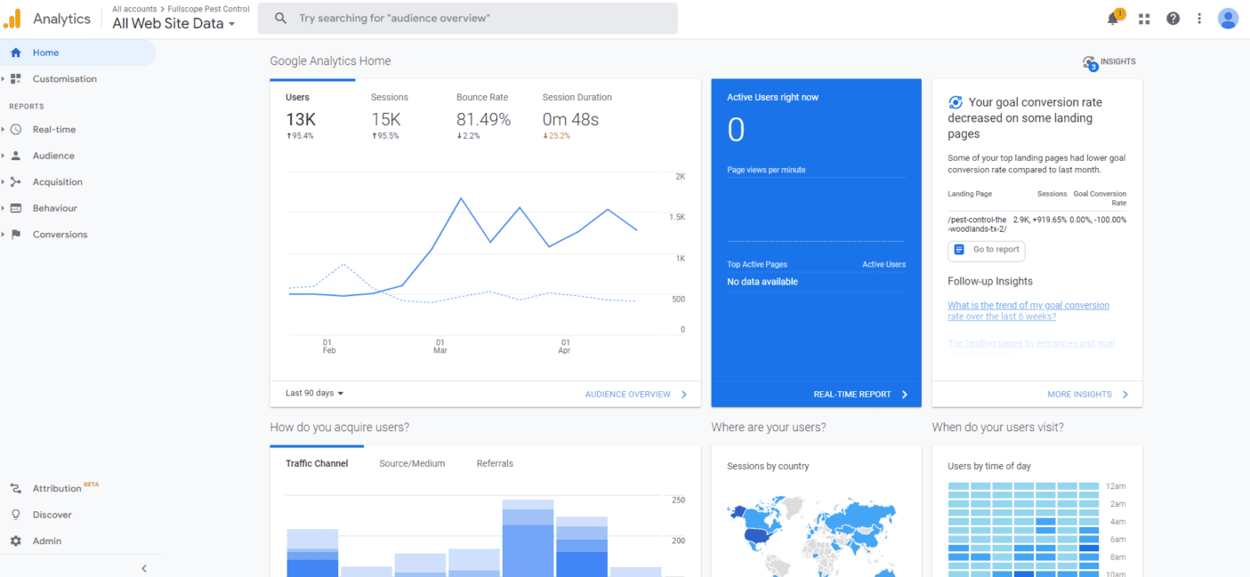Click the user account avatar
The height and width of the screenshot is (577, 1250).
[x=1228, y=19]
